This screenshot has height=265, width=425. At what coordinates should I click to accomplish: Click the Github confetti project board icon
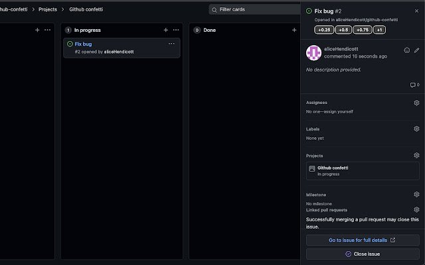tap(312, 168)
